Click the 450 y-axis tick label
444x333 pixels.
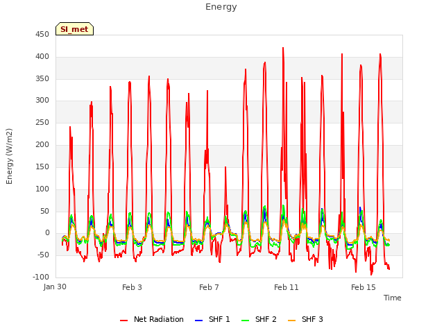42,35
